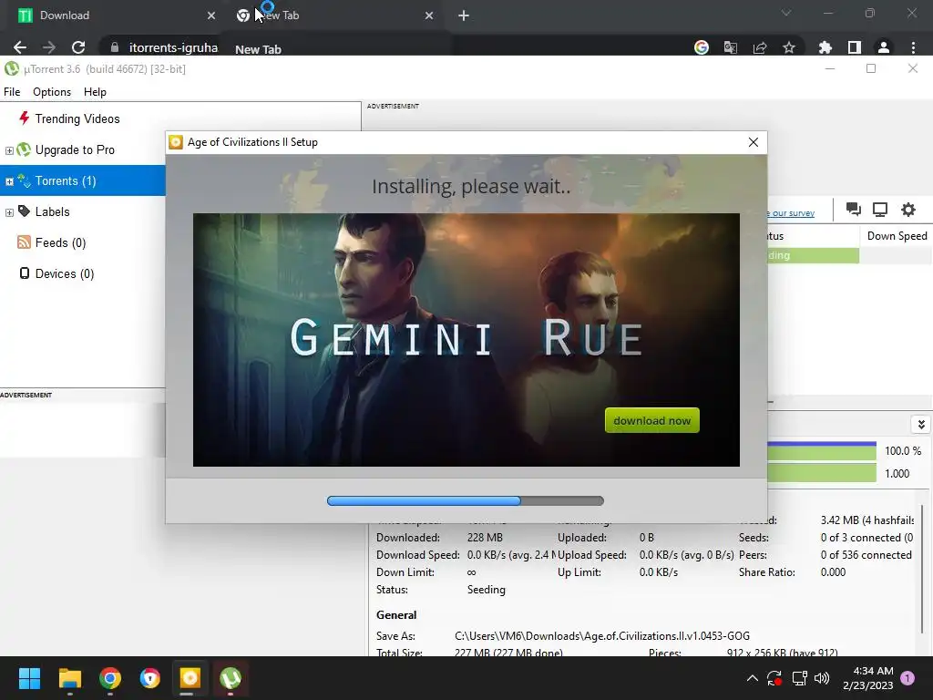The image size is (933, 700).
Task: Show hidden system tray icons
Action: 752,678
